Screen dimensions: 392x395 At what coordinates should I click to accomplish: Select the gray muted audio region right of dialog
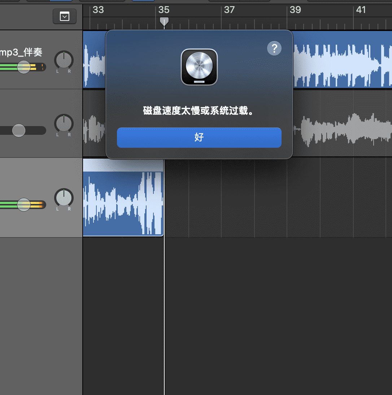(343, 130)
